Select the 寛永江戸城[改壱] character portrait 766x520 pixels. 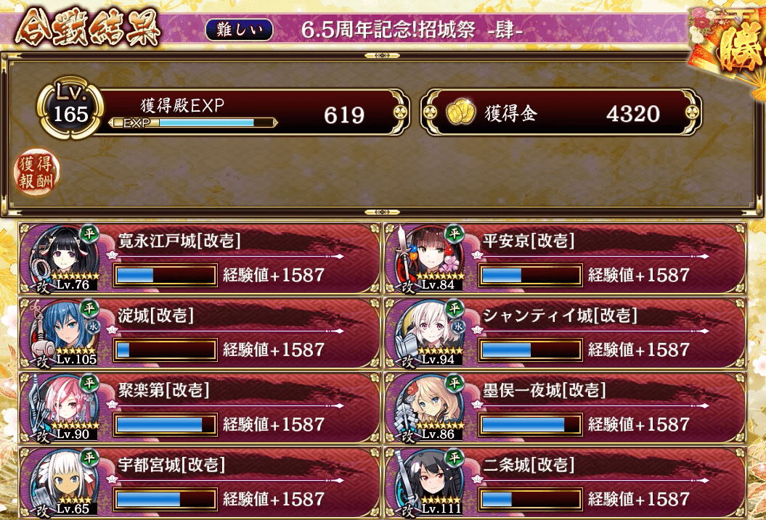(63, 257)
